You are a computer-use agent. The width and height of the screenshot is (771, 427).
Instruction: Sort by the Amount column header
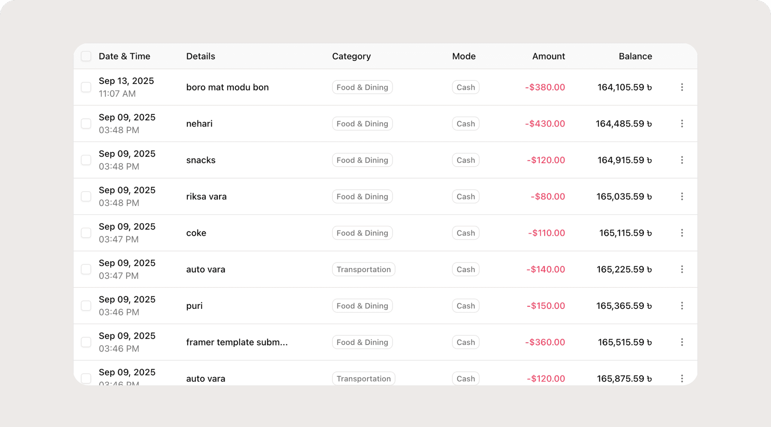click(x=548, y=56)
